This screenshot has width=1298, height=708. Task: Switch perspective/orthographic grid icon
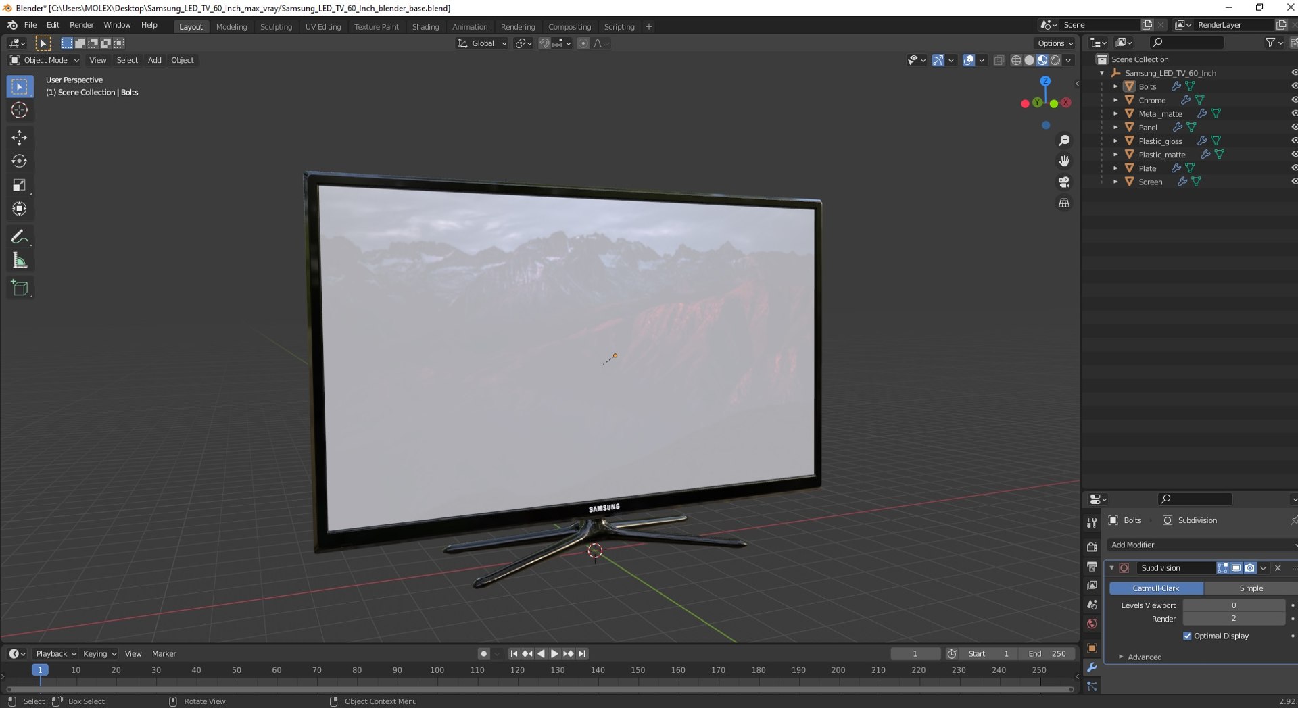pos(1064,203)
